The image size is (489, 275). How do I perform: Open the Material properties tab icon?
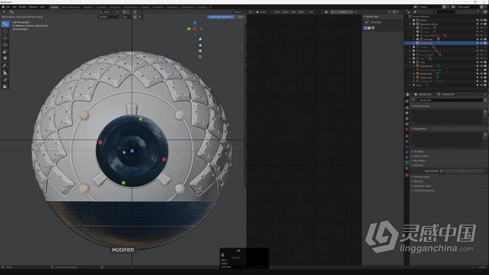pos(407,168)
